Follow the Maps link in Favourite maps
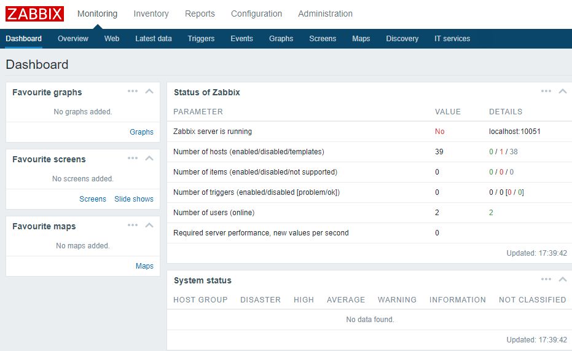The height and width of the screenshot is (351, 572). (144, 266)
